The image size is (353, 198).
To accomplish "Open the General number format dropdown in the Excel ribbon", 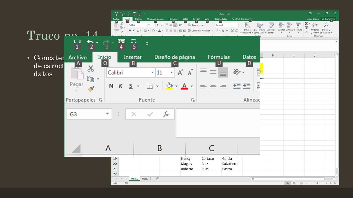I will [237, 25].
